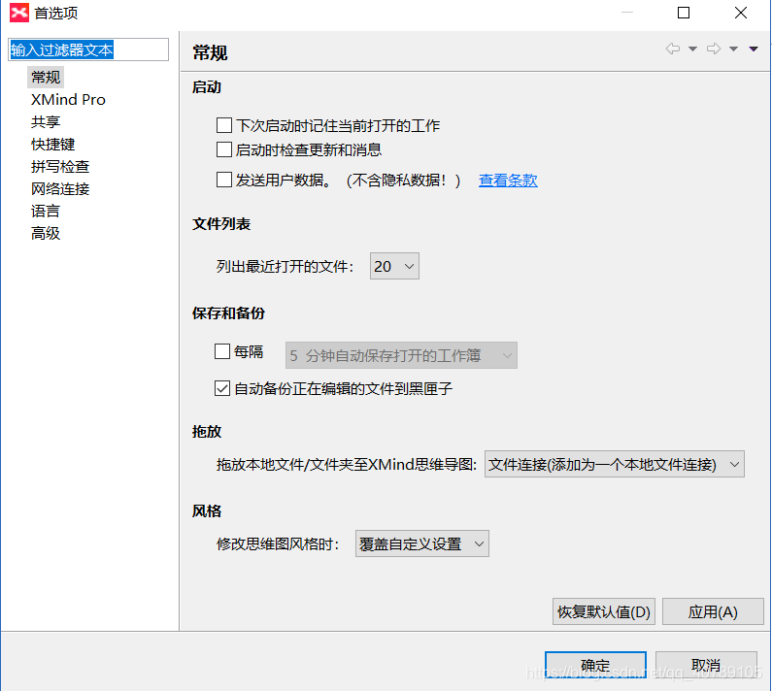Open the recent files count dropdown showing 20
The image size is (772, 691).
point(394,266)
